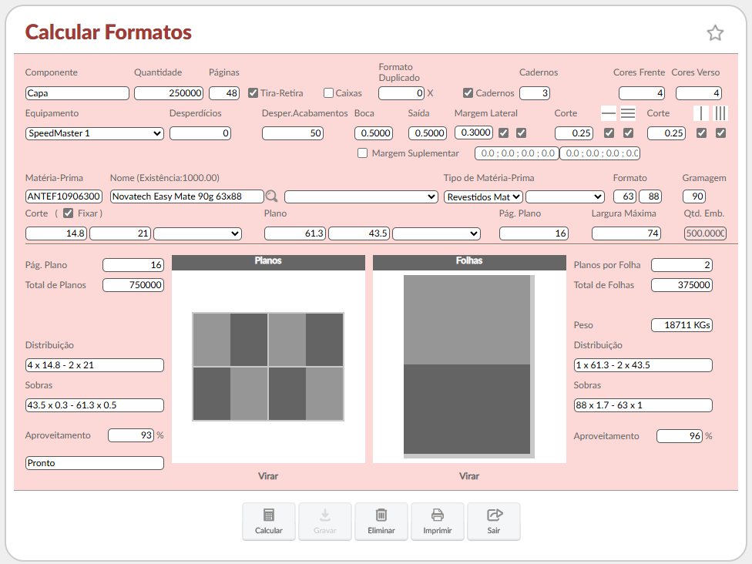The height and width of the screenshot is (564, 752).
Task: Open the Equipamento dropdown showing SpeedMaster 1
Action: pyautogui.click(x=95, y=133)
